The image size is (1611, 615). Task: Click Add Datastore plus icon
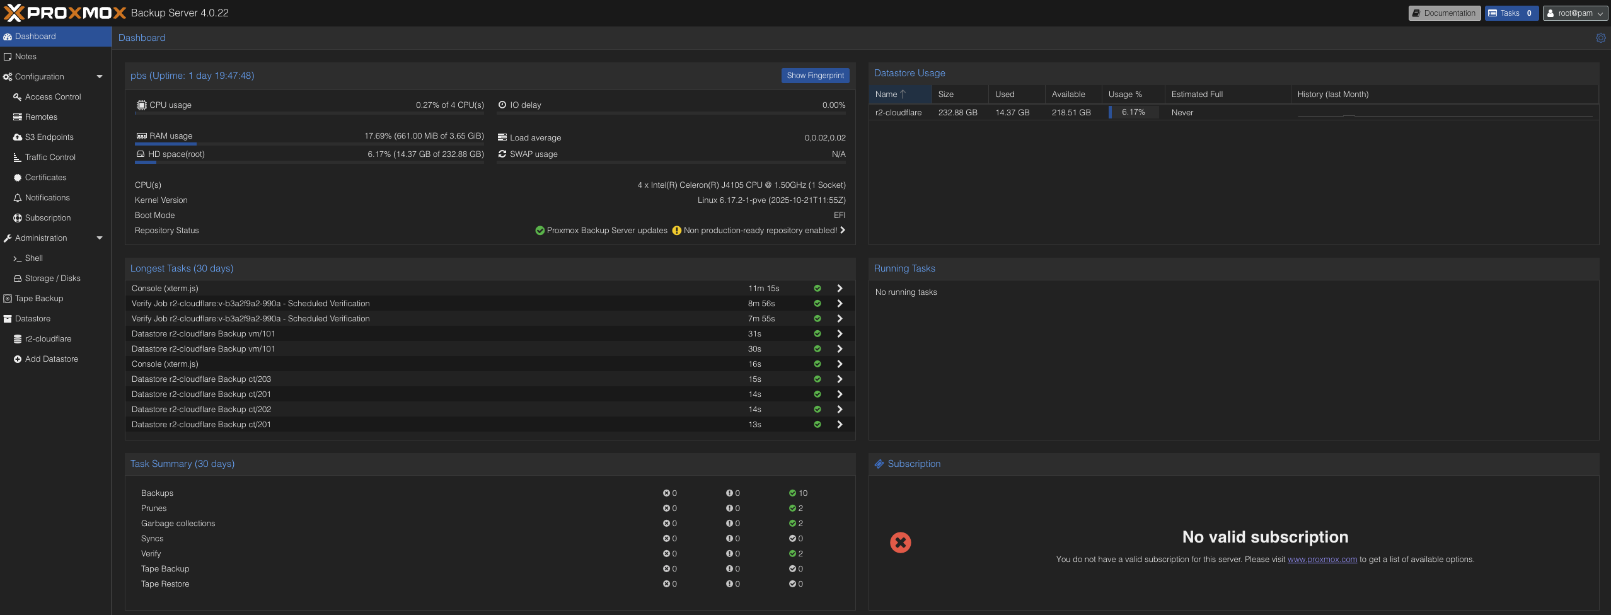[18, 359]
